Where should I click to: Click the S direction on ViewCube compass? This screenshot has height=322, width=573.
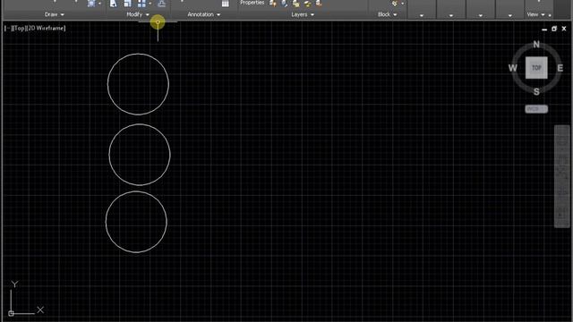pos(536,91)
